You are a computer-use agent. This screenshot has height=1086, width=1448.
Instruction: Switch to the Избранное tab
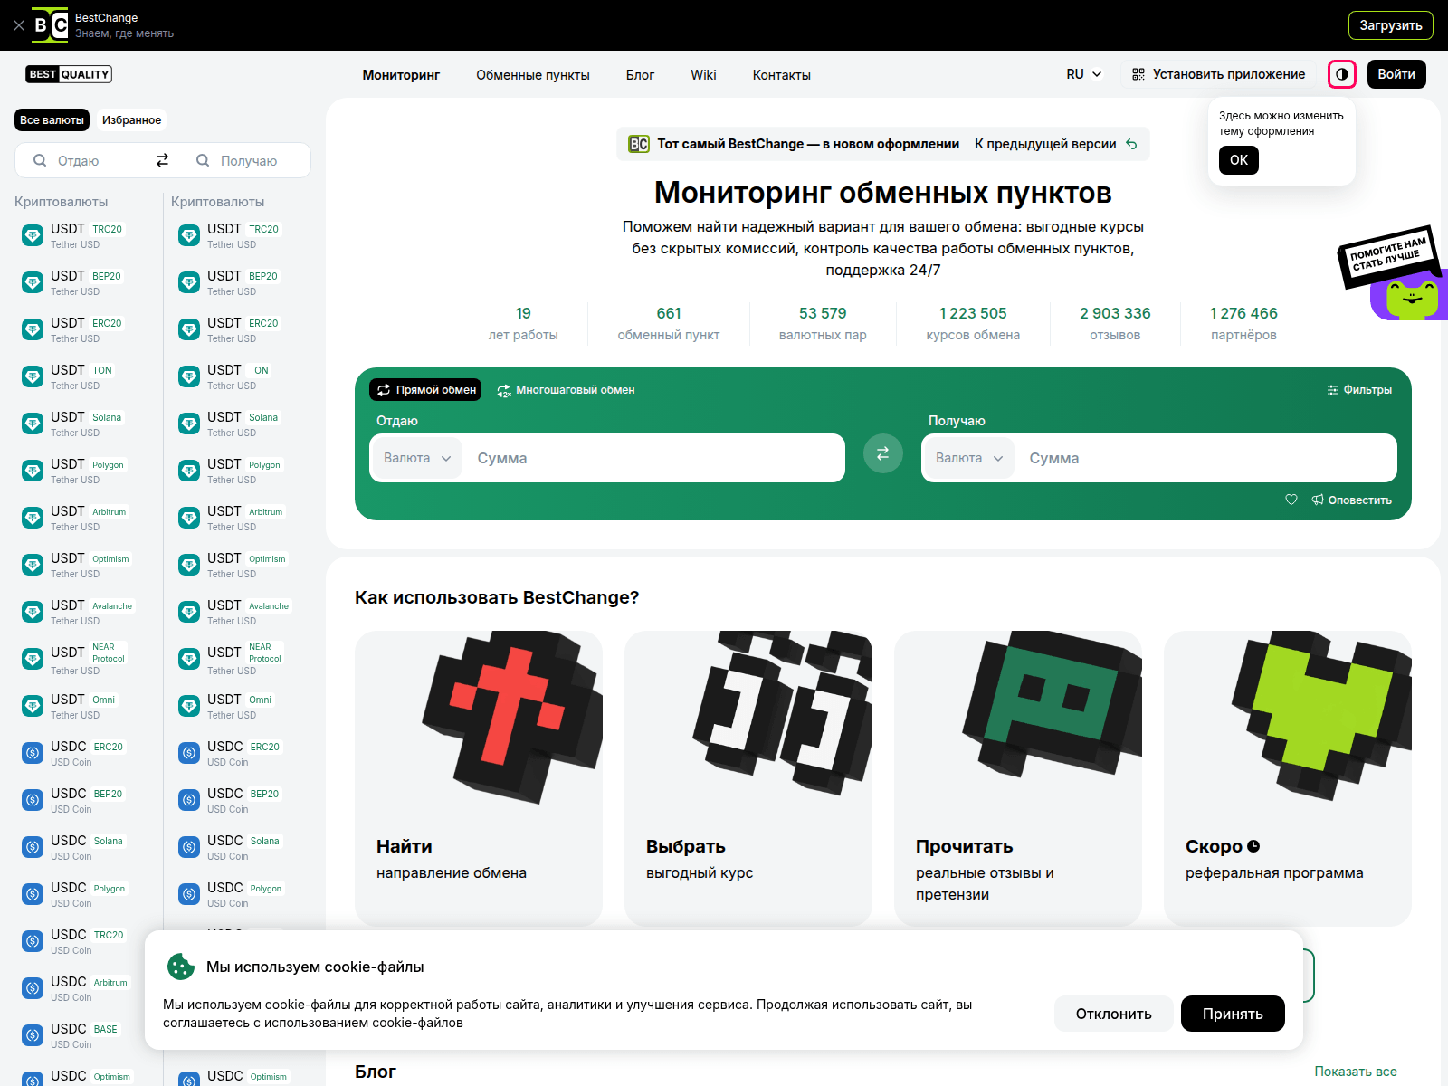[x=131, y=119]
